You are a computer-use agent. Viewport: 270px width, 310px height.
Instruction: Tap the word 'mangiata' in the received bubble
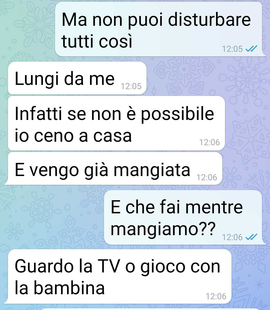coord(152,170)
